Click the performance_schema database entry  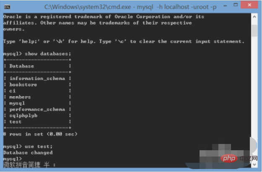(x=37, y=110)
